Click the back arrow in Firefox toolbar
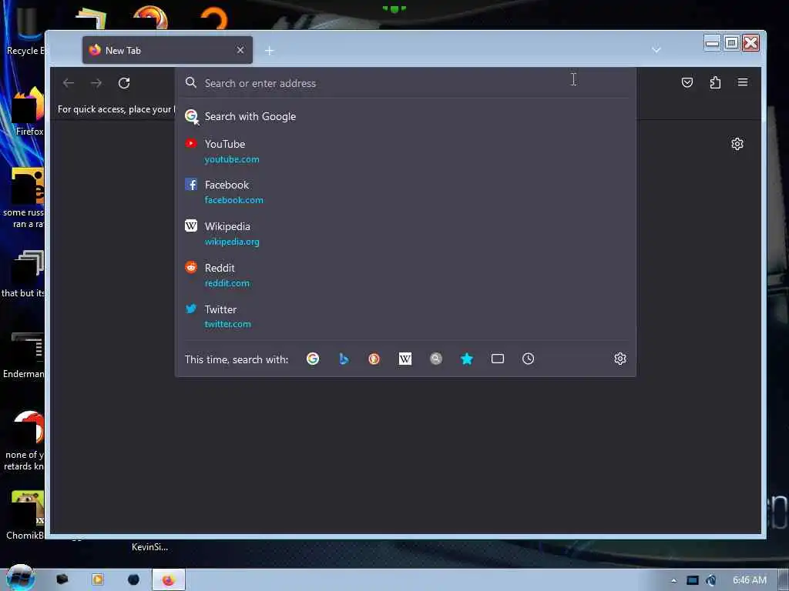The height and width of the screenshot is (591, 789). tap(69, 83)
